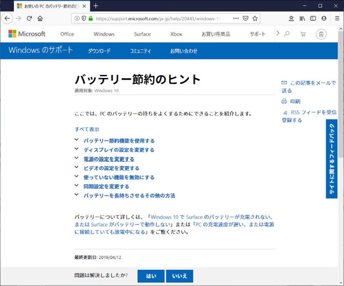Expand バッテリー節約機能を使用する section
Viewport: 344px width, 286px height.
[x=119, y=141]
